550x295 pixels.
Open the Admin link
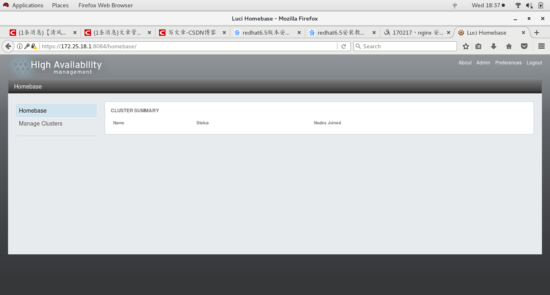tap(483, 63)
